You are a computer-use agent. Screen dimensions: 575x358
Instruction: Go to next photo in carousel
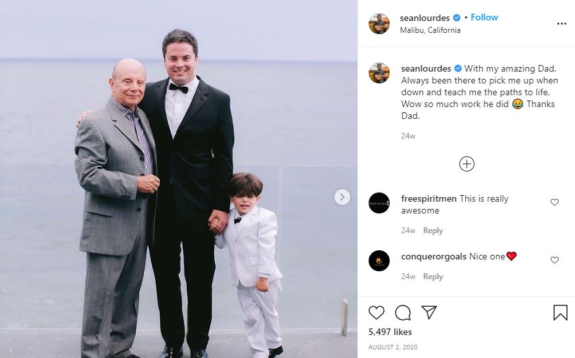[x=342, y=196]
